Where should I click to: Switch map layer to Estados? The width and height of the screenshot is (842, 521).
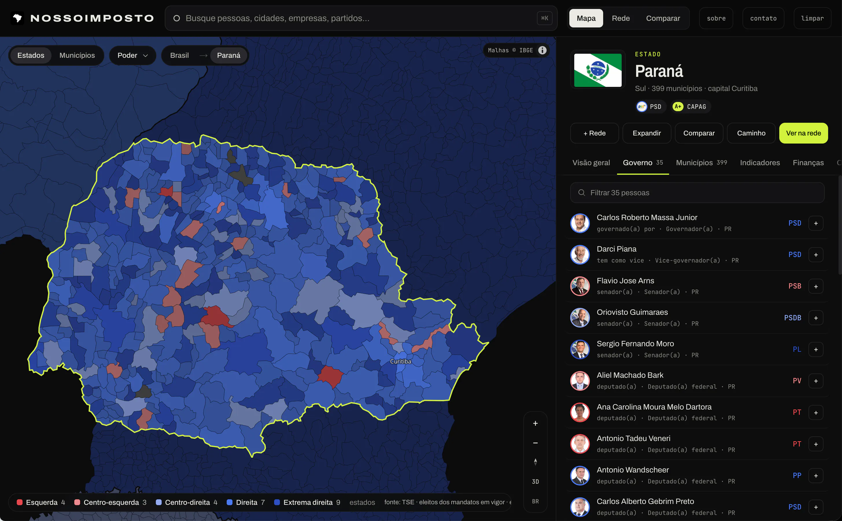click(31, 55)
